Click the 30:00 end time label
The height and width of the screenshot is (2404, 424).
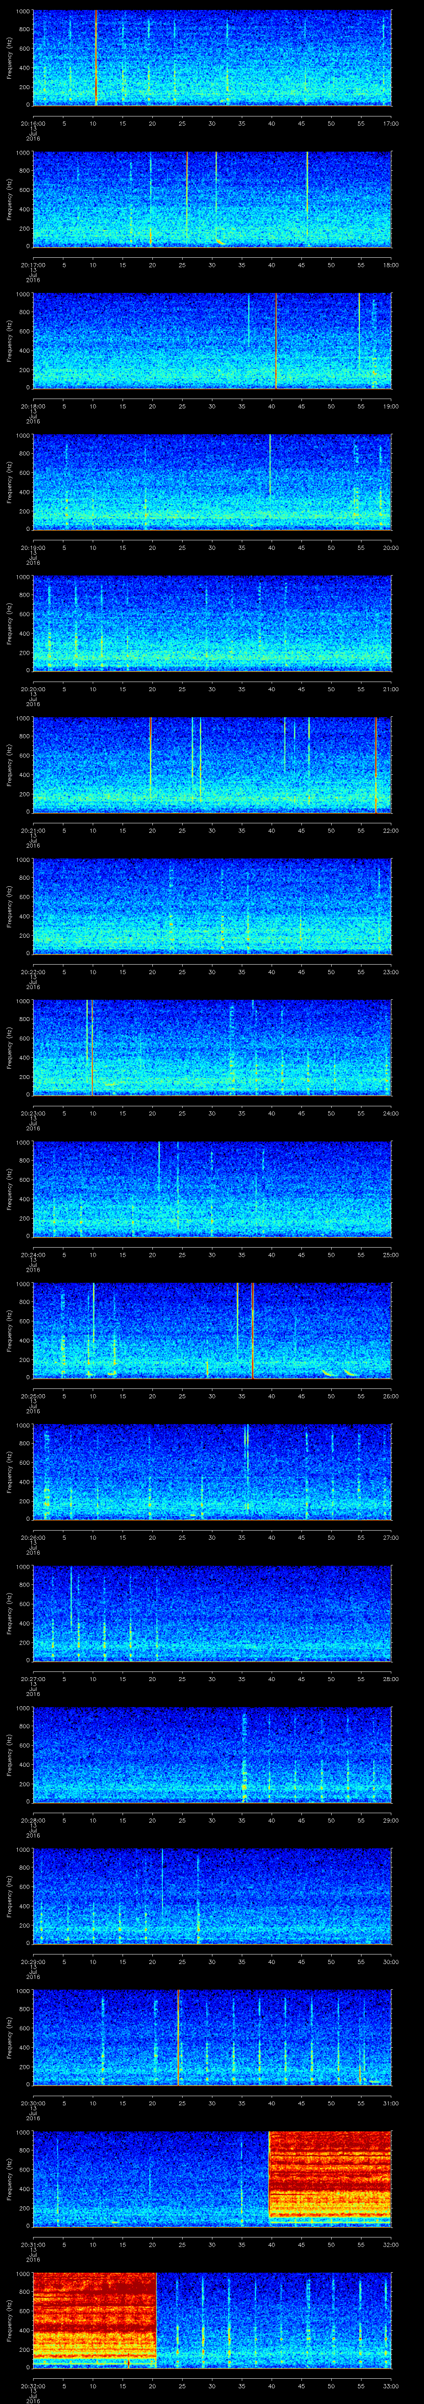(x=391, y=1961)
